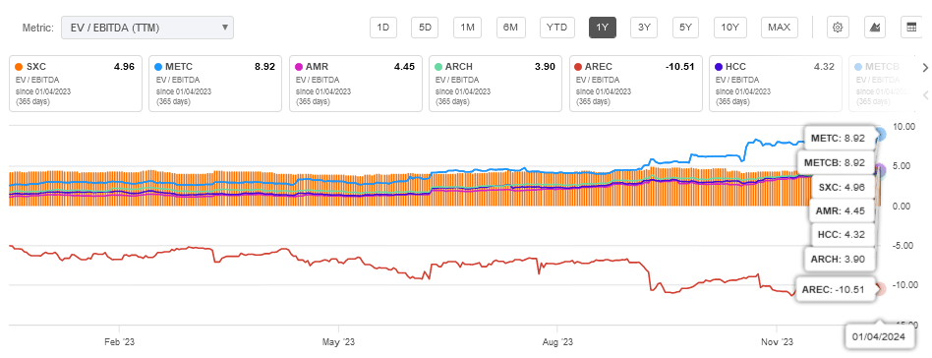
Task: Select the 5D time range
Action: pyautogui.click(x=425, y=28)
